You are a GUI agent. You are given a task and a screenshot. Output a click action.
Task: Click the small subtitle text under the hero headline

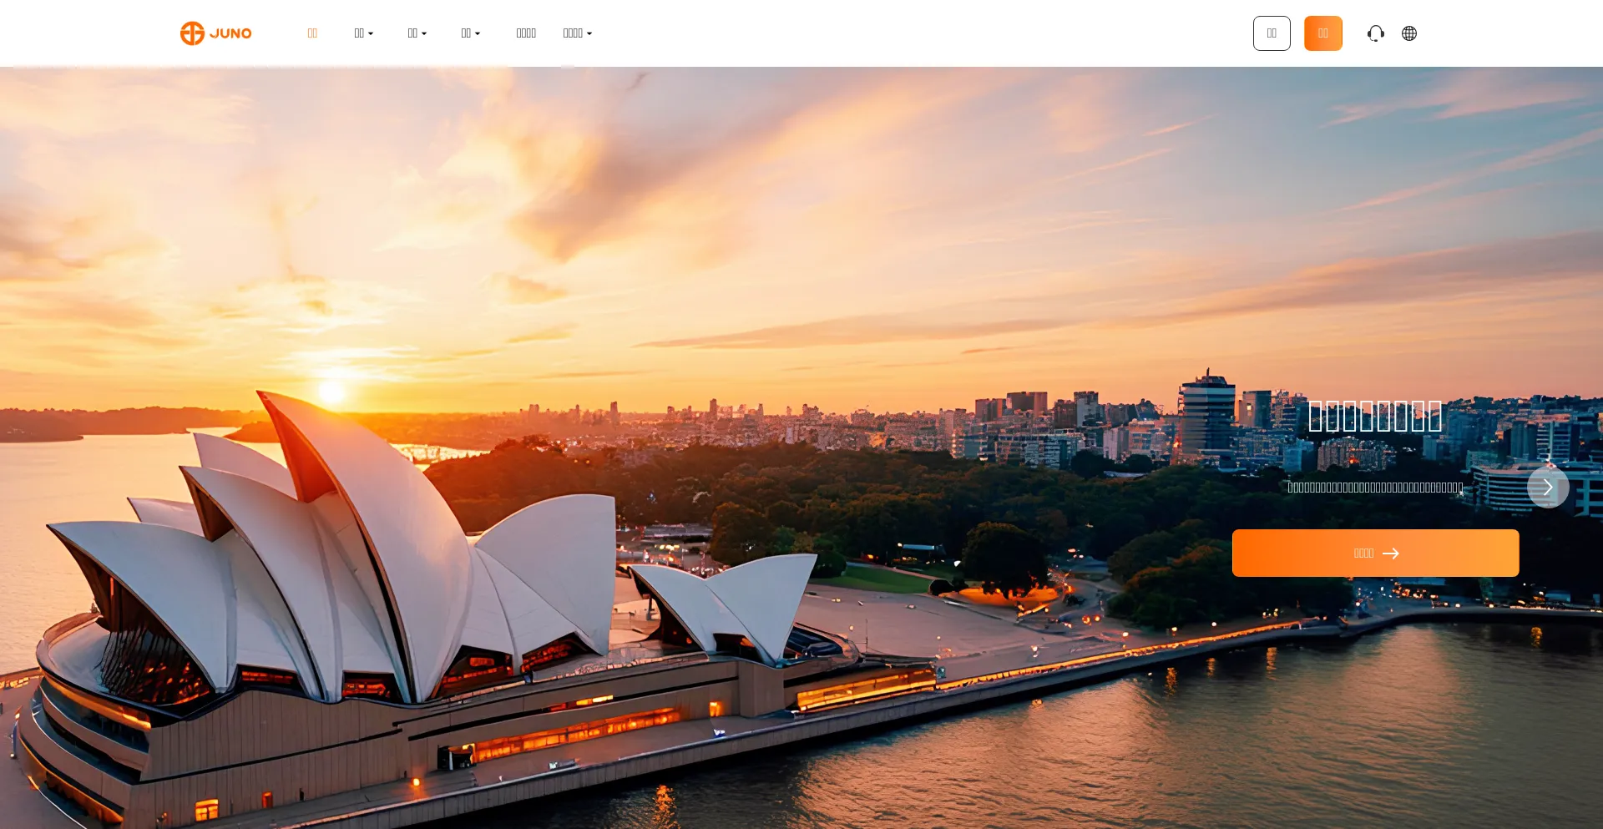click(1374, 488)
